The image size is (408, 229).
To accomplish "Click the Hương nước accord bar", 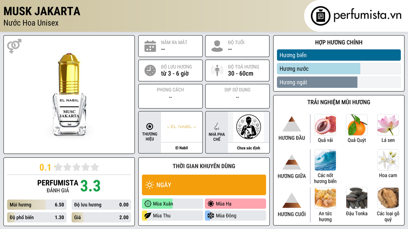I will tap(339, 68).
